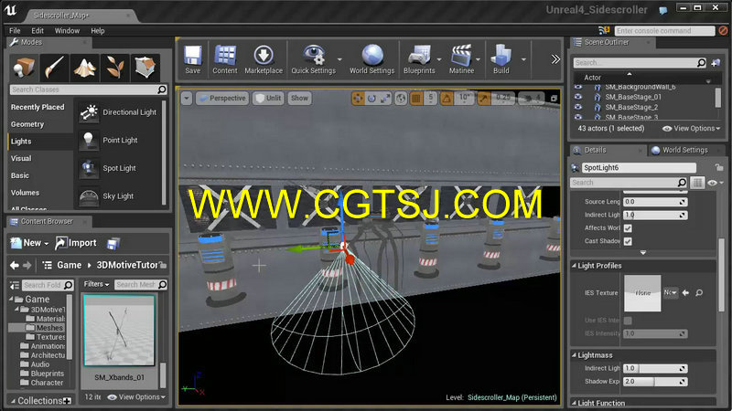This screenshot has height=411, width=732.
Task: Adjust the Indirect Lighting slider in Lightmass
Action: [655, 369]
